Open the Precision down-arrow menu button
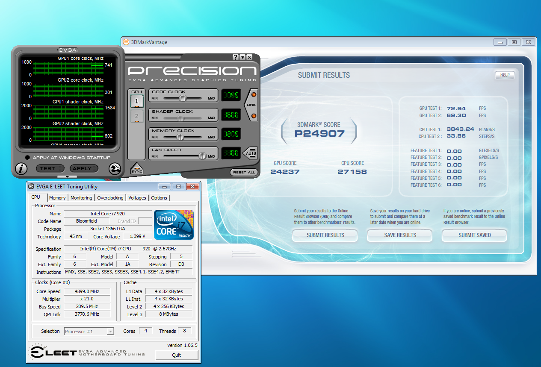This screenshot has height=367, width=541. [x=242, y=57]
